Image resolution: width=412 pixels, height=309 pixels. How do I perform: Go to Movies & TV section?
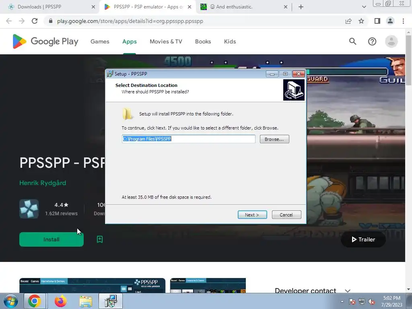[x=166, y=41]
